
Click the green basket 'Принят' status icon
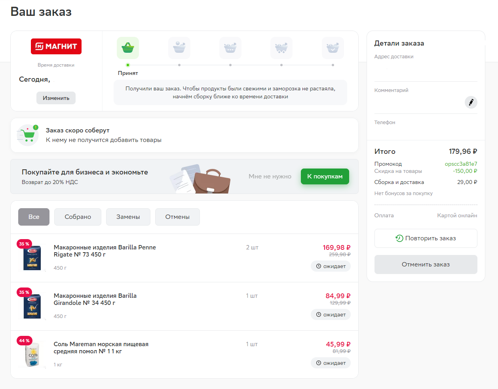(128, 48)
